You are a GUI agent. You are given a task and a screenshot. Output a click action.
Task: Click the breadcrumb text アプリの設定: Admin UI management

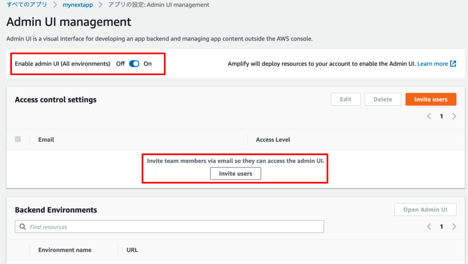(159, 5)
